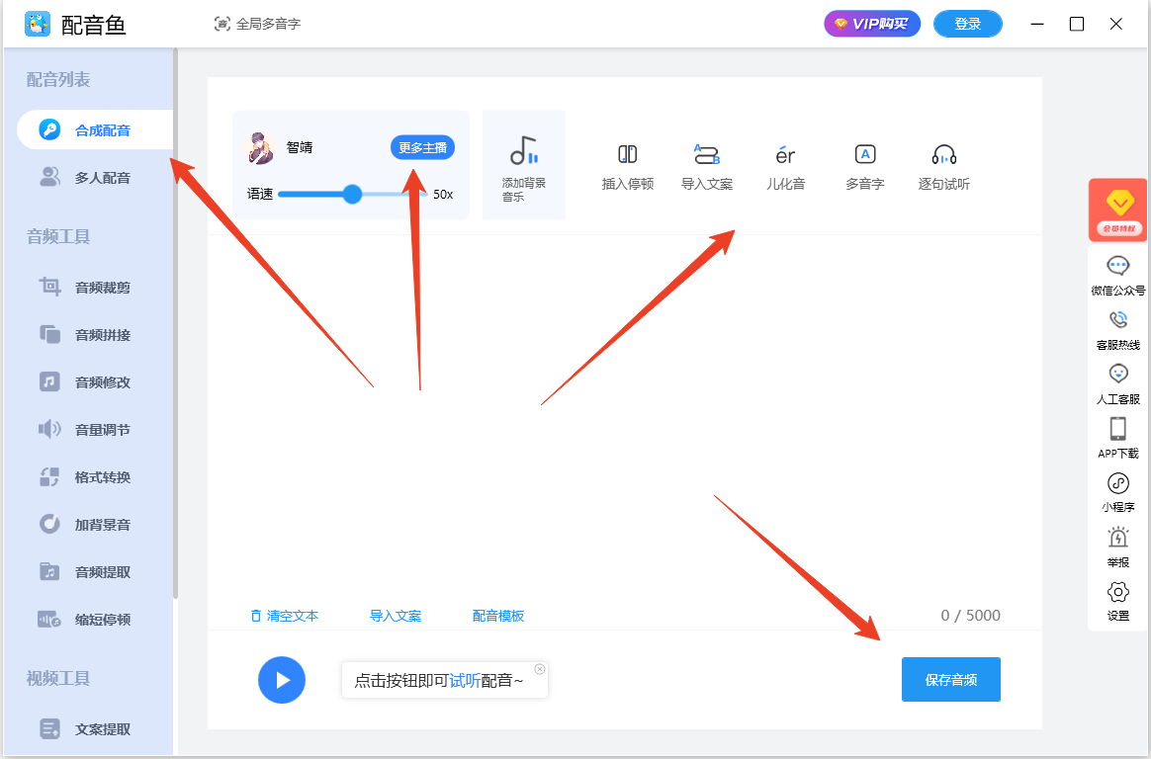This screenshot has height=759, width=1151.
Task: Click the 配音鱼 app logo
Action: (x=38, y=24)
